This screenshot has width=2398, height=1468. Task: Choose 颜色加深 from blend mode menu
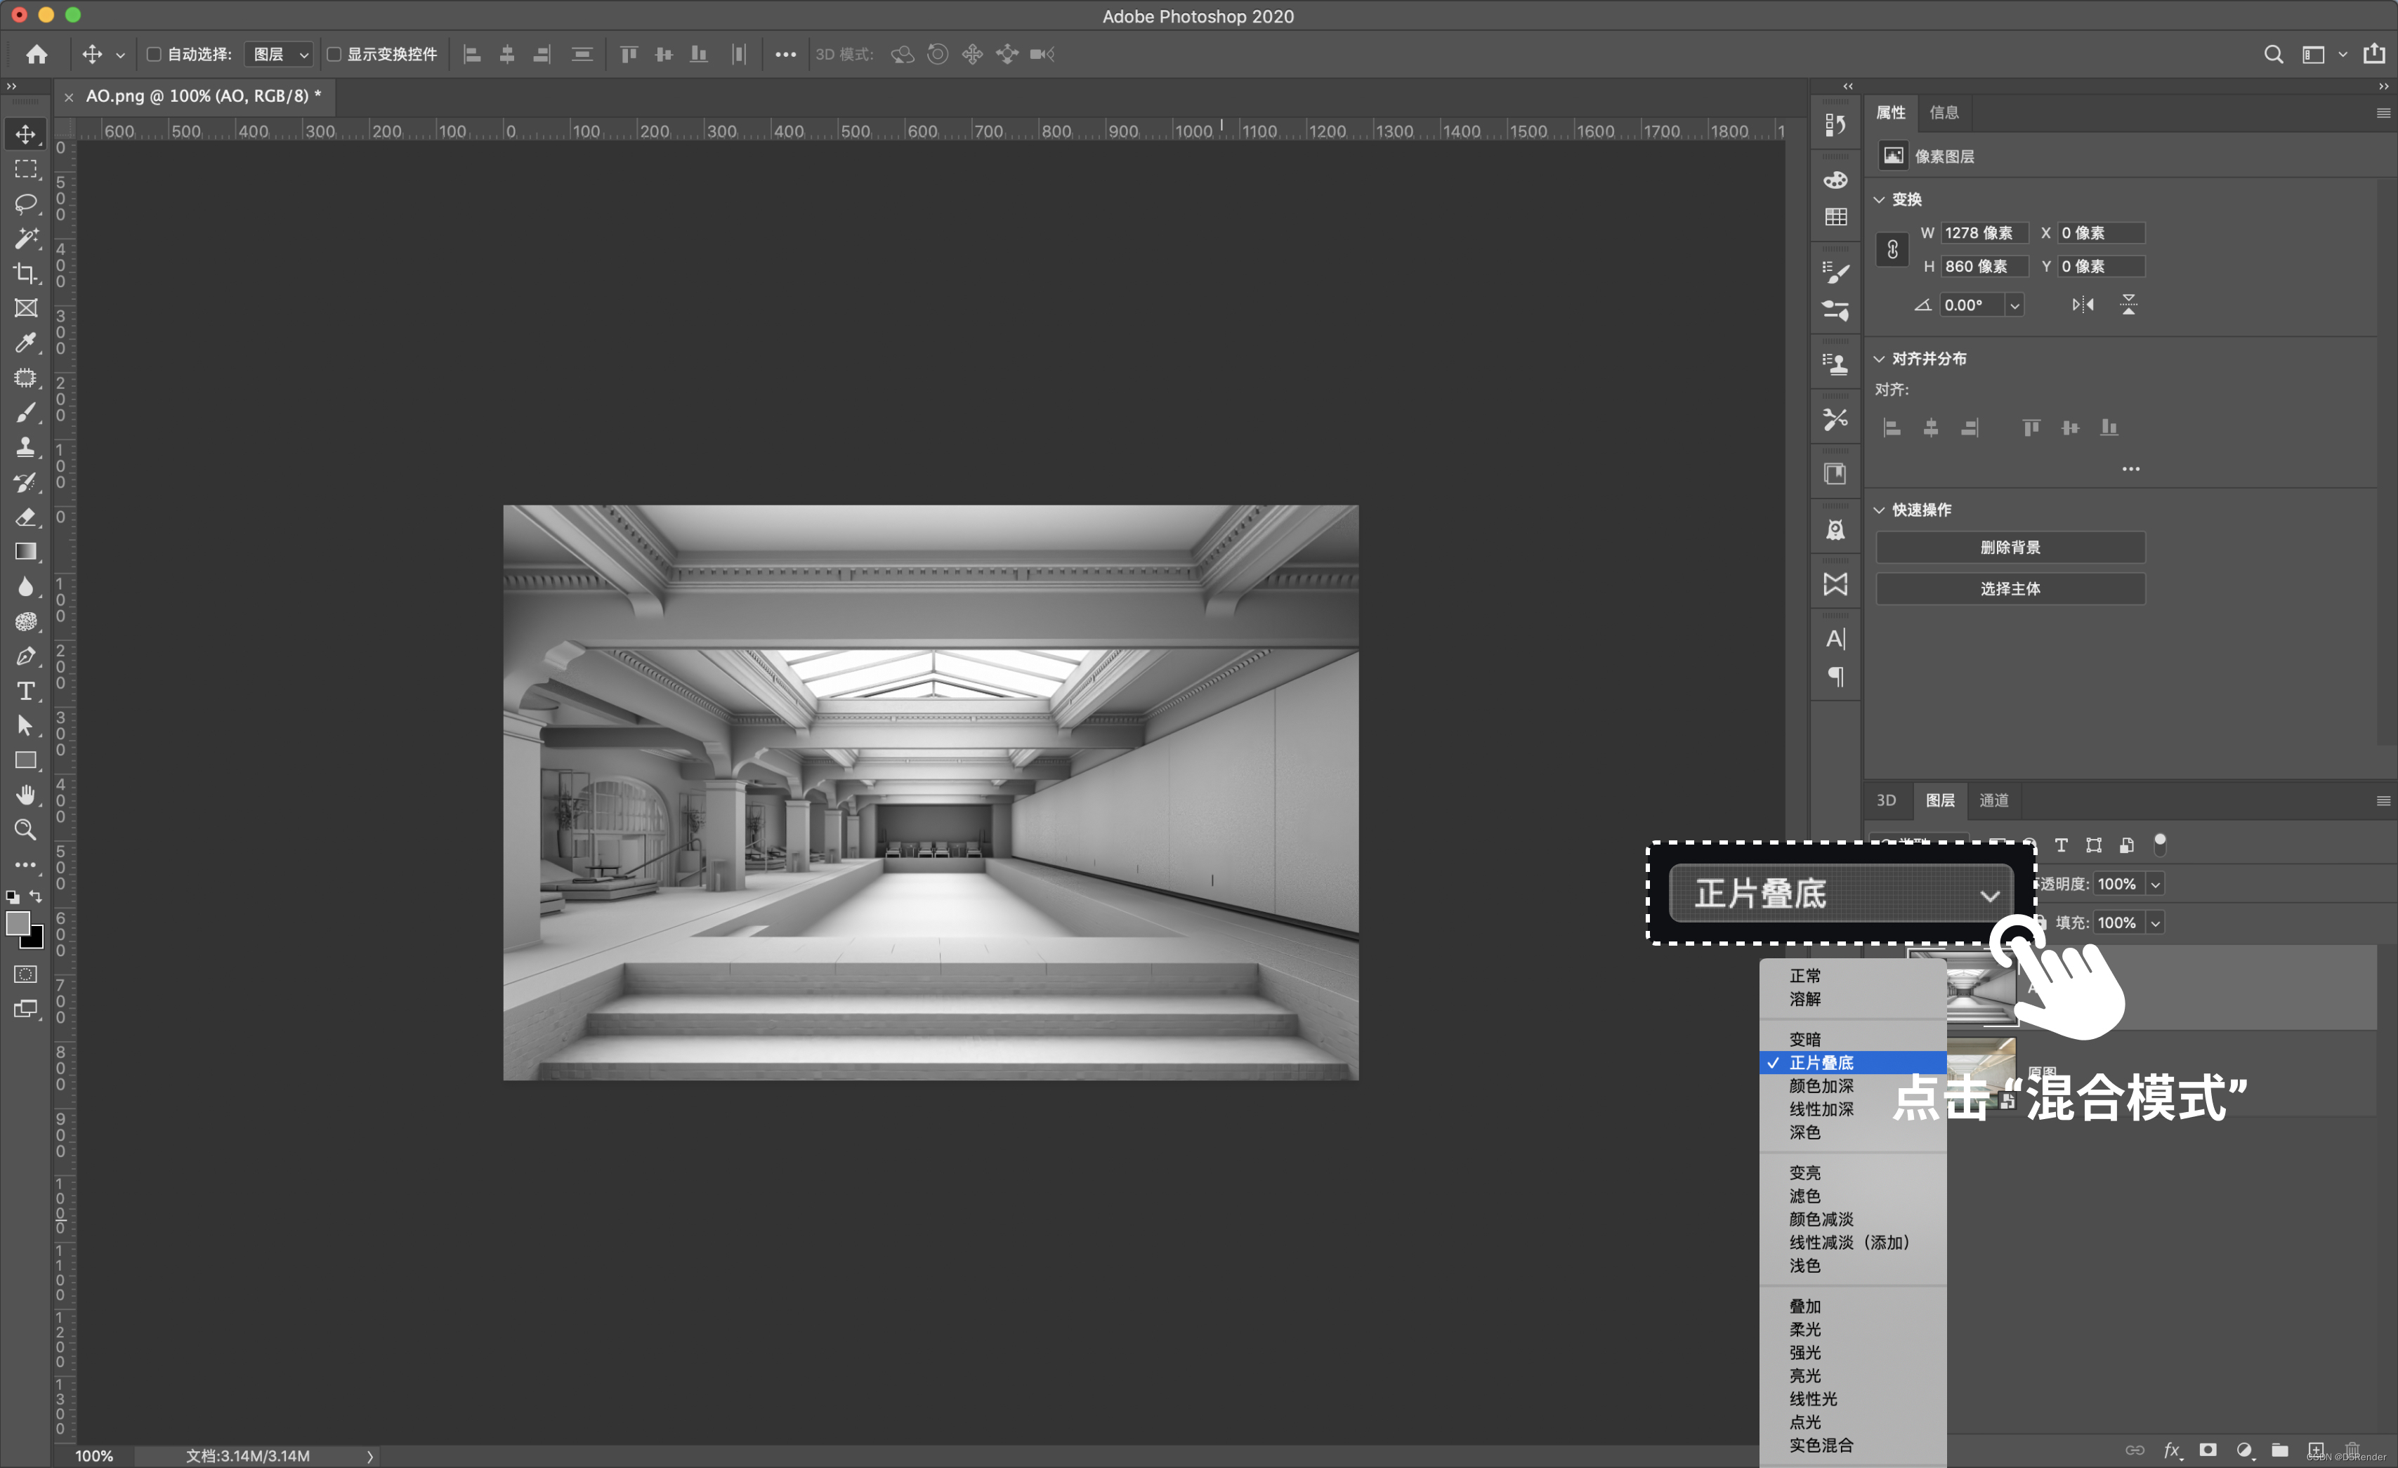1821,1085
